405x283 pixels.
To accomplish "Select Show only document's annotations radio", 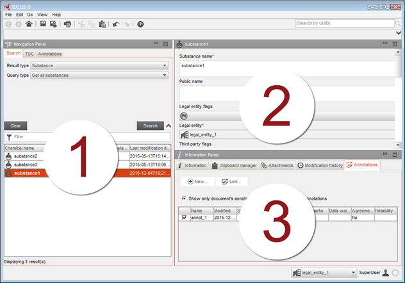I will pos(184,198).
